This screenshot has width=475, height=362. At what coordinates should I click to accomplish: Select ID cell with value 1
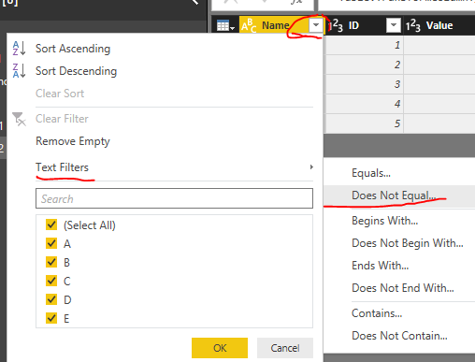[365, 45]
